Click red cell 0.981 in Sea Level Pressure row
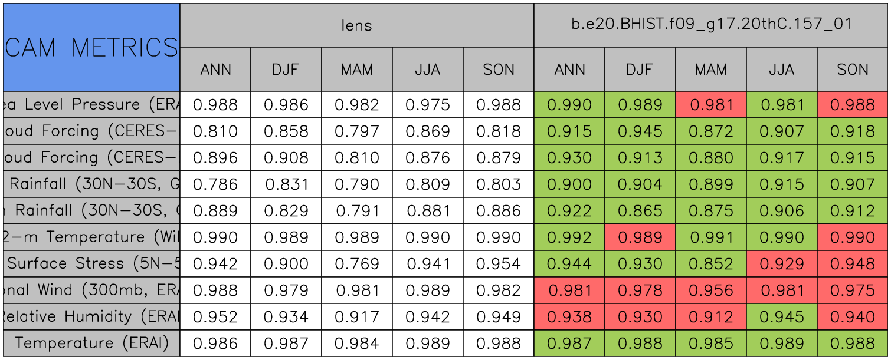The image size is (891, 360). (711, 105)
